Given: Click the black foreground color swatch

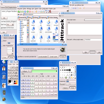Looking at the screenshot, I should (x=10, y=82).
